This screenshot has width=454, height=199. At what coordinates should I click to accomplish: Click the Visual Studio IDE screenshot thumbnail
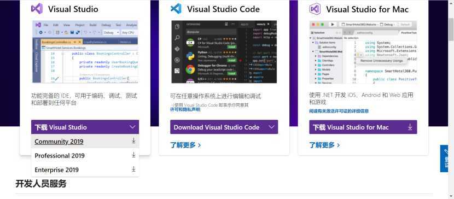pyautogui.click(x=85, y=52)
